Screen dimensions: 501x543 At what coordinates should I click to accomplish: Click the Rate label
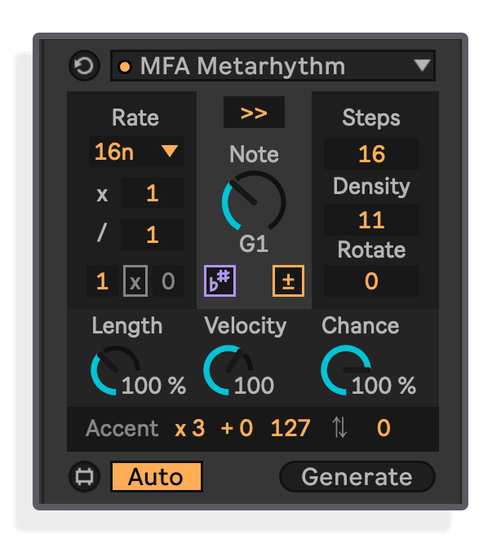(135, 117)
